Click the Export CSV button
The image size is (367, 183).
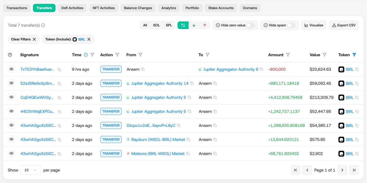point(344,25)
